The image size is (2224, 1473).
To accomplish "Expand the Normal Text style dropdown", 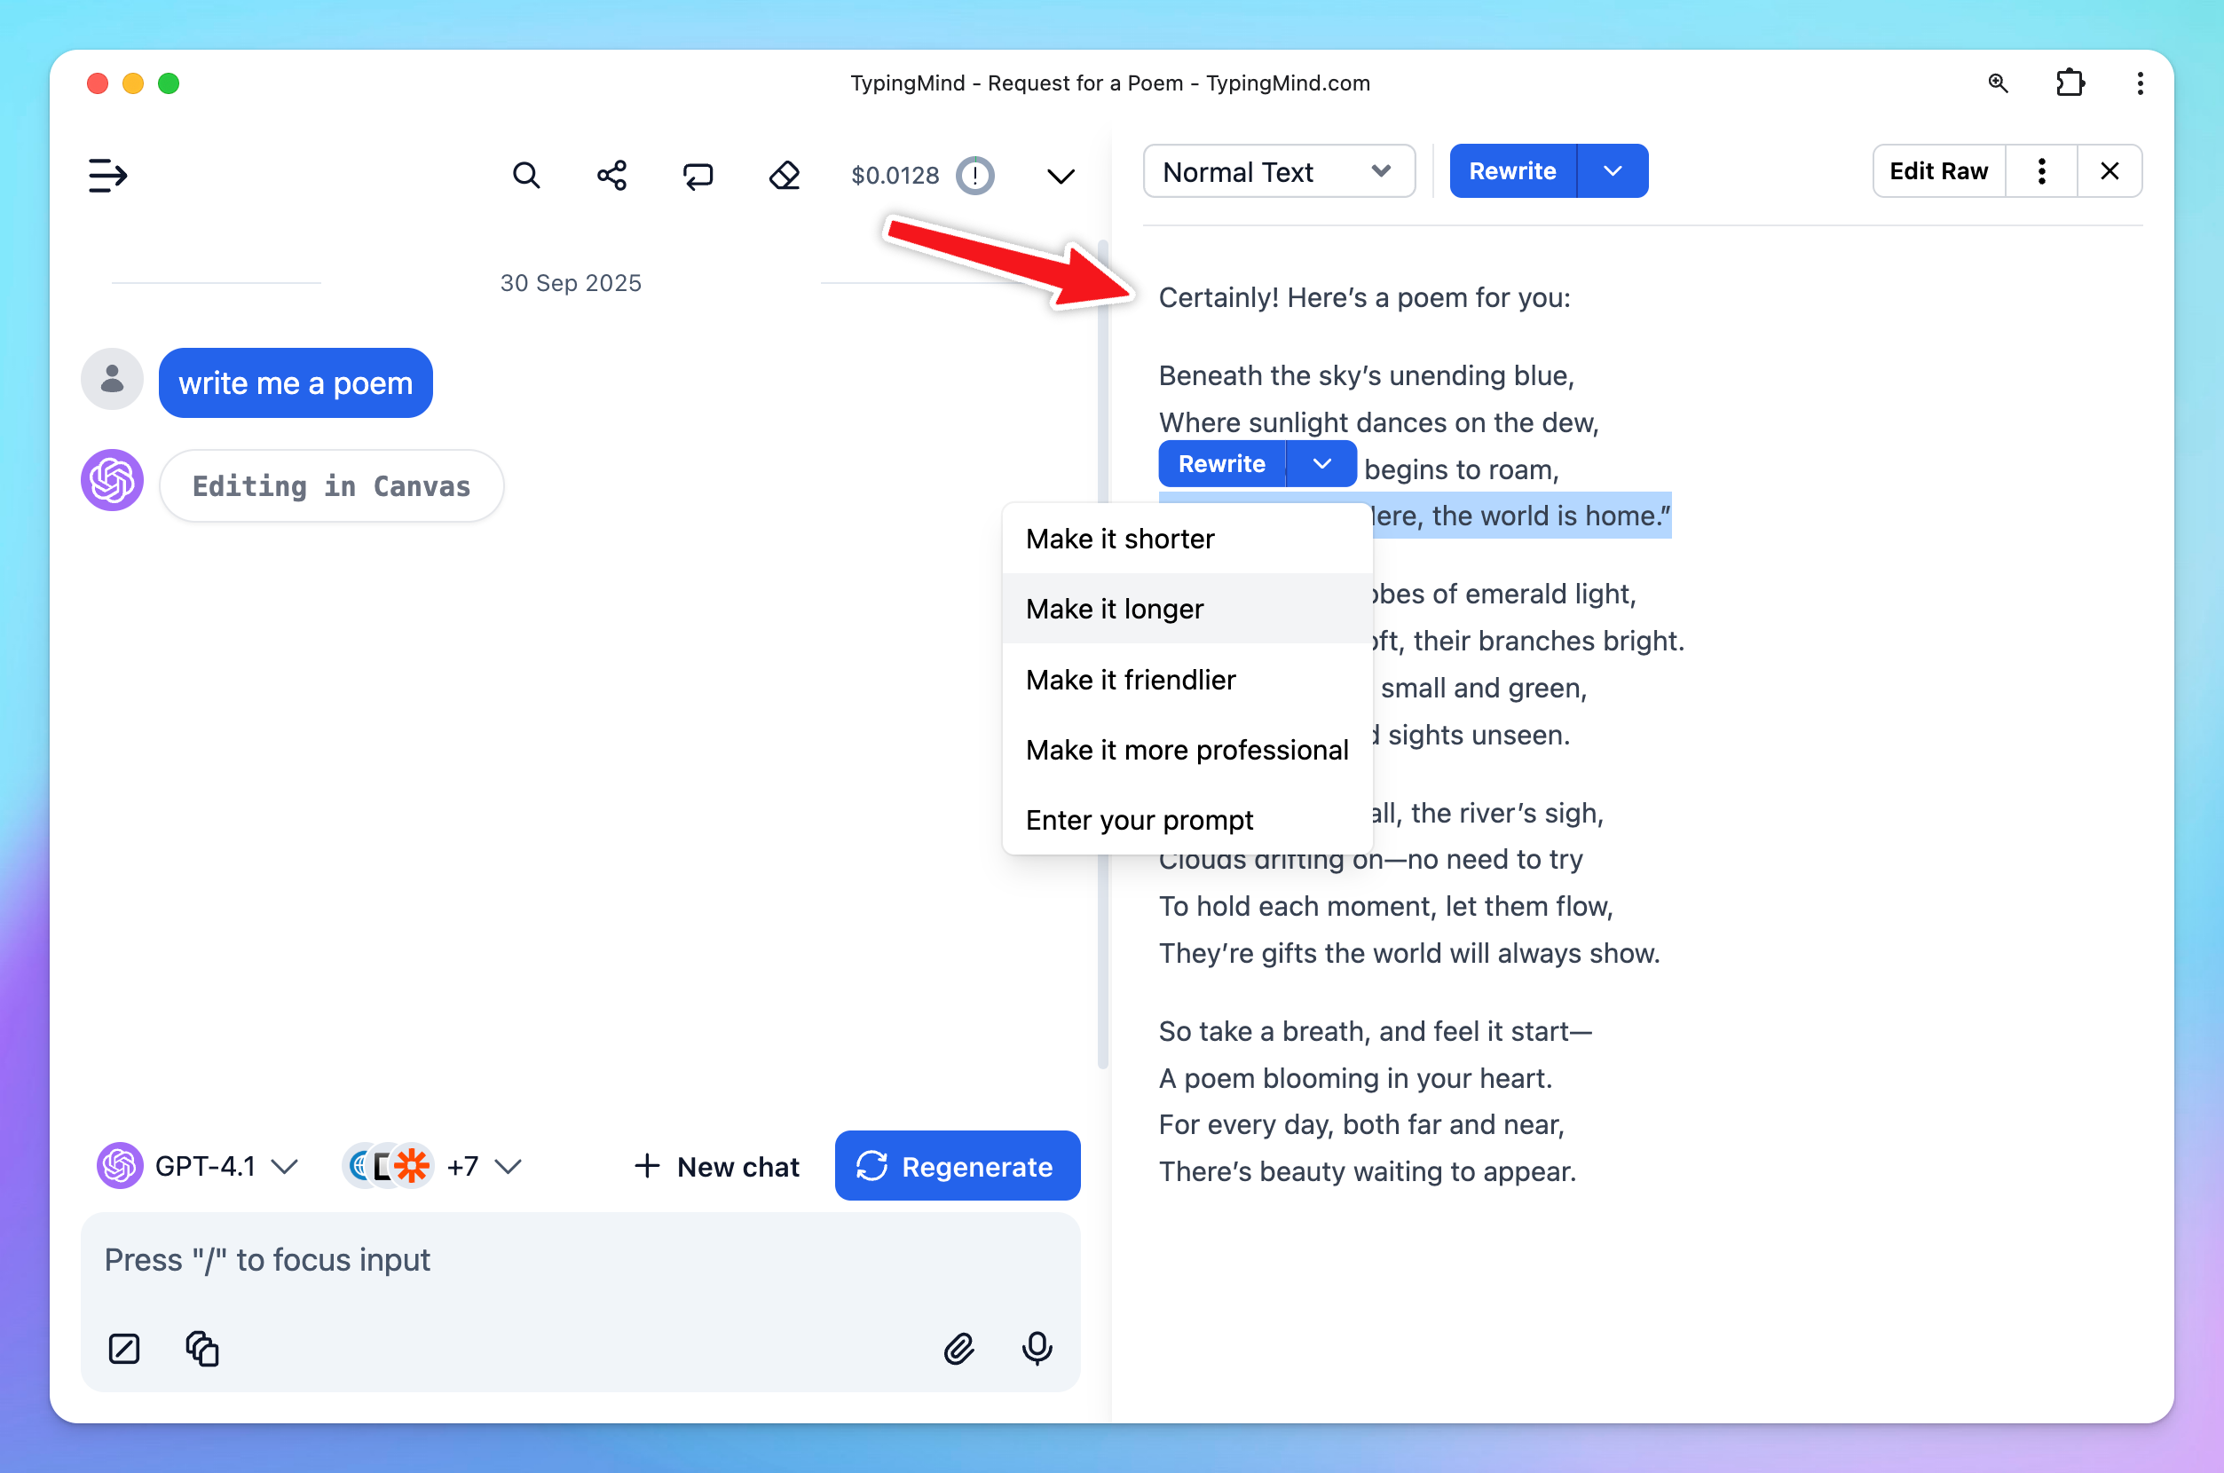I will 1278,172.
